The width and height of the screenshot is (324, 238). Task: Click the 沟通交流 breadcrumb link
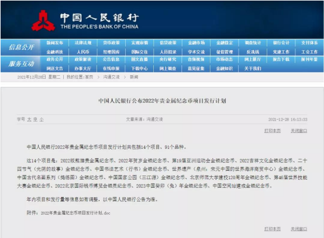click(111, 77)
